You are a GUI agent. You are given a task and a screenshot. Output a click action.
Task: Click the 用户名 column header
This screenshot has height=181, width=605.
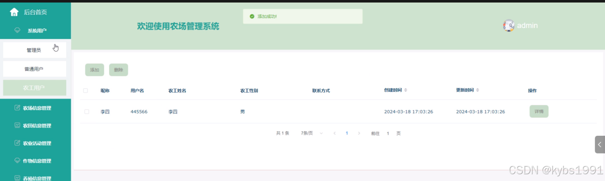tap(137, 90)
